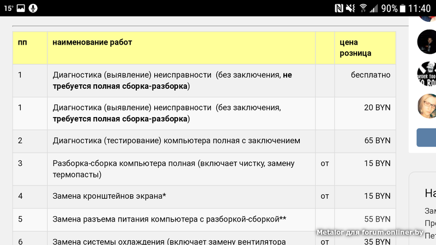Screen dimensions: 436x245
Task: Tap the Wi-Fi icon in status bar
Action: click(x=362, y=8)
